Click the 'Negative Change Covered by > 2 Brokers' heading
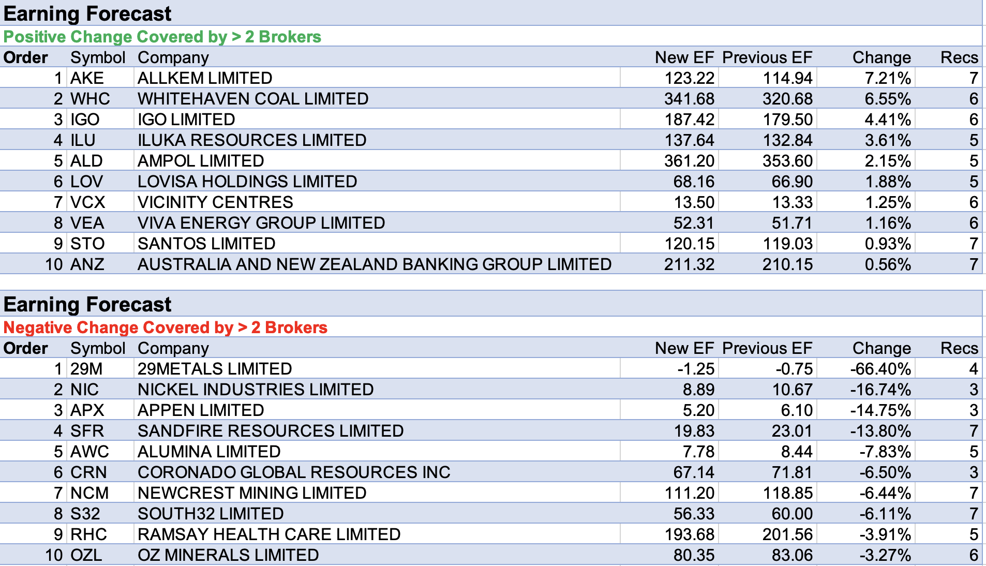Viewport: 986px width, 566px height. click(x=165, y=327)
